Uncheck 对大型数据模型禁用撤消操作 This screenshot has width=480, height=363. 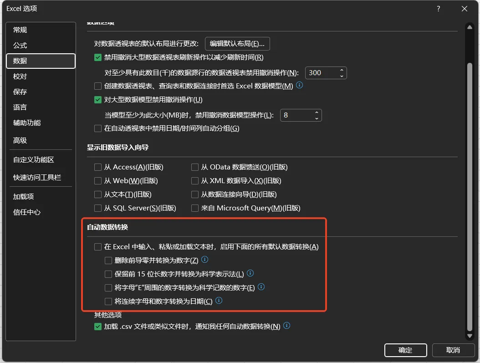[x=98, y=100]
